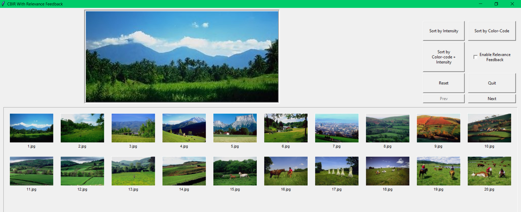Click the large preview image
The image size is (521, 212).
pyautogui.click(x=182, y=57)
